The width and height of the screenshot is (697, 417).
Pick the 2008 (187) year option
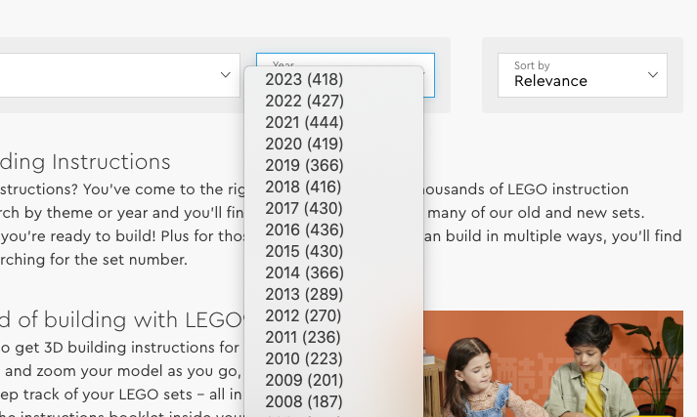(x=333, y=401)
